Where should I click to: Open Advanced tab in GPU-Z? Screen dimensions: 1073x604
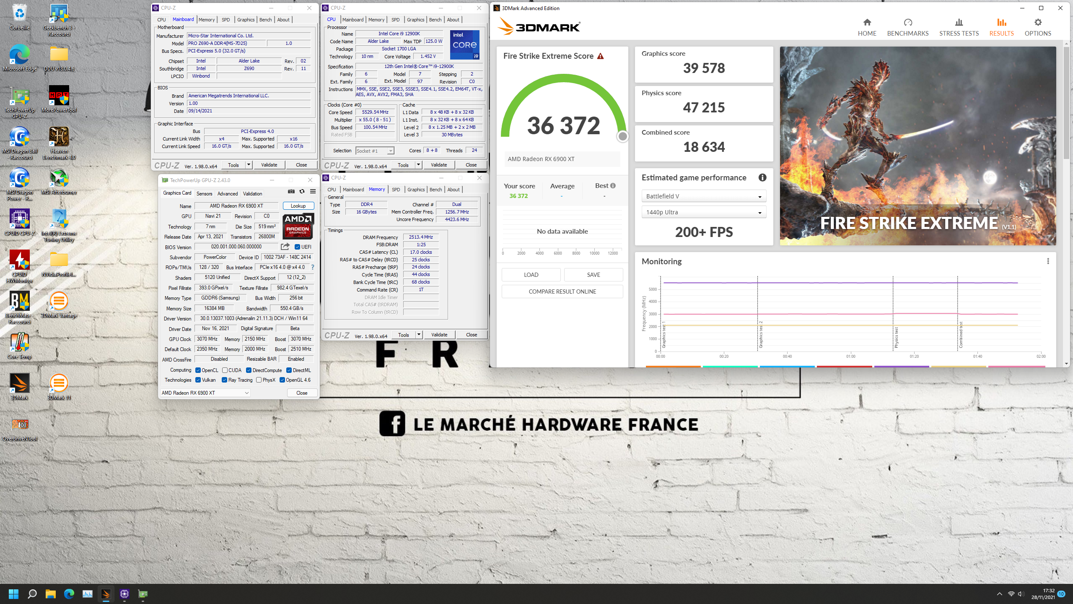tap(228, 194)
